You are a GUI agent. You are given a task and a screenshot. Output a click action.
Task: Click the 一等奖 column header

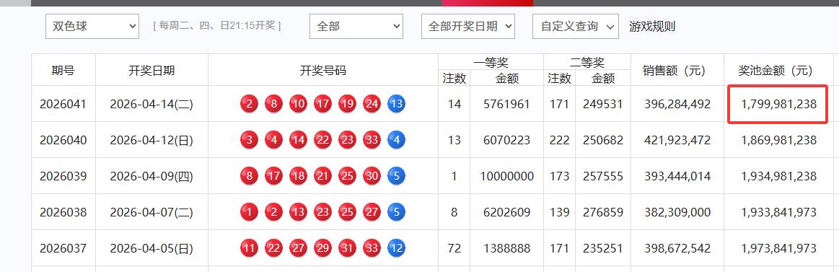pos(491,62)
